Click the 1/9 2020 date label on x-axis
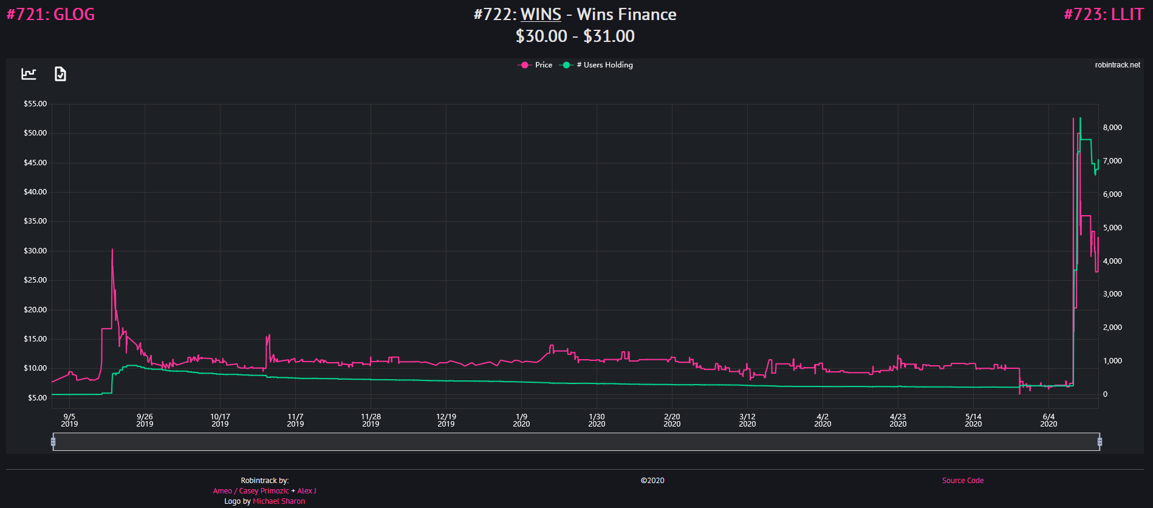 pos(521,420)
